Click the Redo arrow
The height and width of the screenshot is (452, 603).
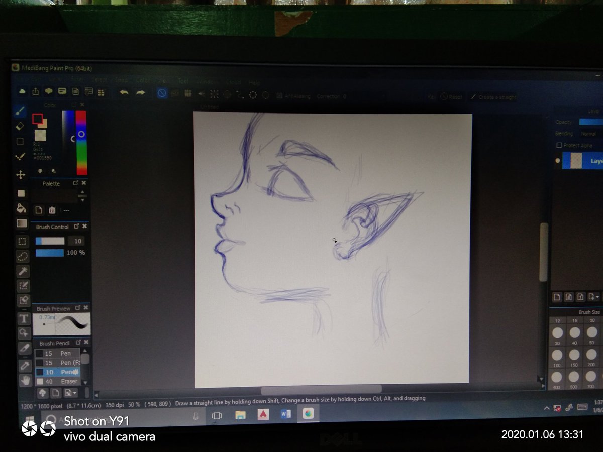coord(141,92)
